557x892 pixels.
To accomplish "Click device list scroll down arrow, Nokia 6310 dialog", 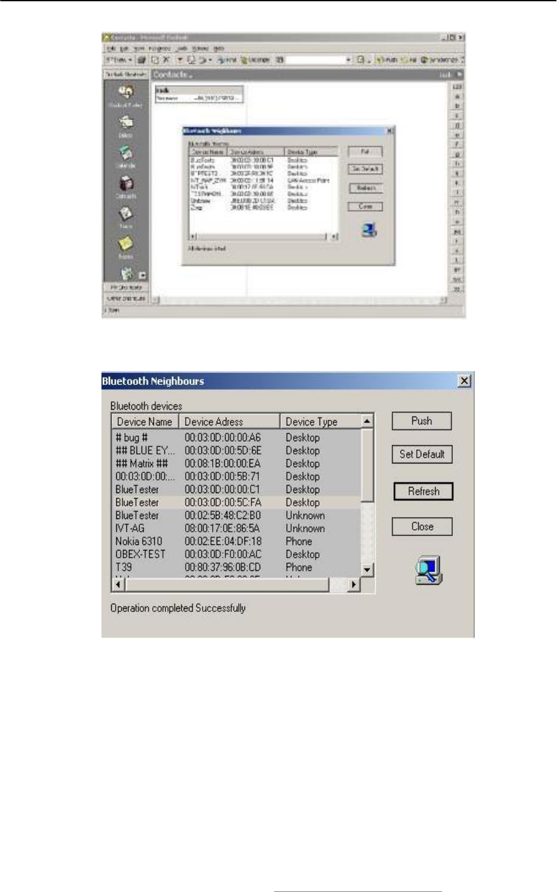I will pos(368,570).
